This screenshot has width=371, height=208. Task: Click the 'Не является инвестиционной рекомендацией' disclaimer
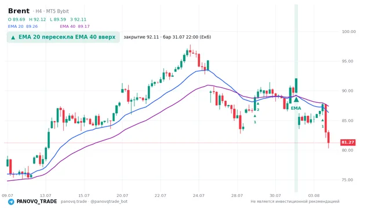tap(295, 202)
